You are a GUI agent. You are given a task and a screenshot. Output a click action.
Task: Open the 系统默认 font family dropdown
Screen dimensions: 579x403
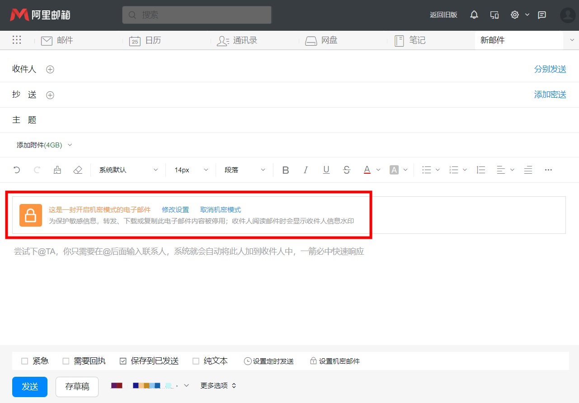pyautogui.click(x=129, y=170)
